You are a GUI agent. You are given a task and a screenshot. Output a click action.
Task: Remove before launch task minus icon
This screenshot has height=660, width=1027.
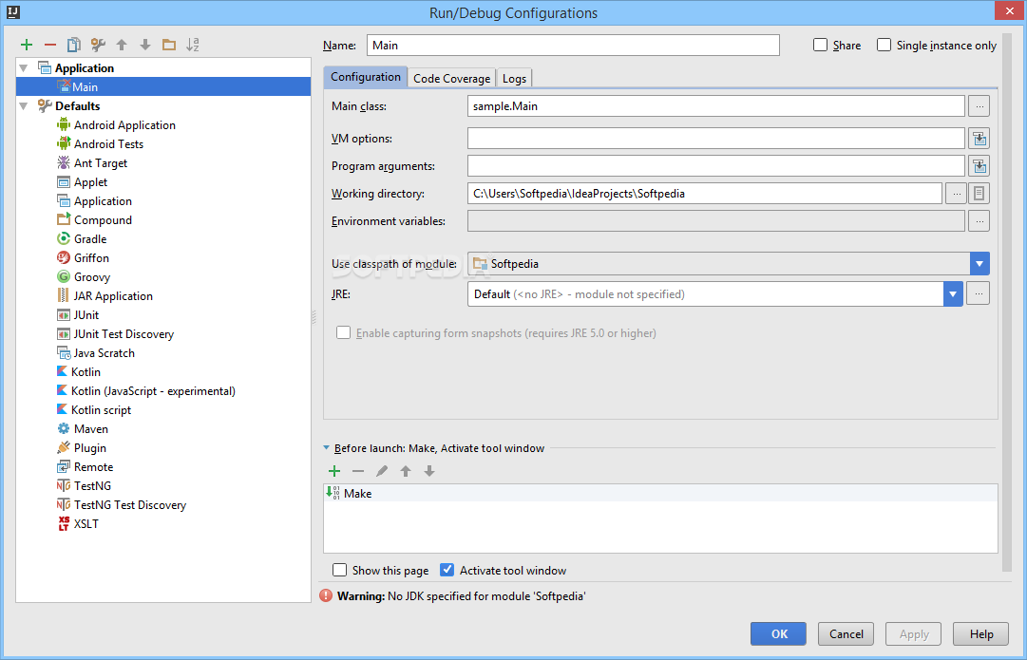[357, 471]
